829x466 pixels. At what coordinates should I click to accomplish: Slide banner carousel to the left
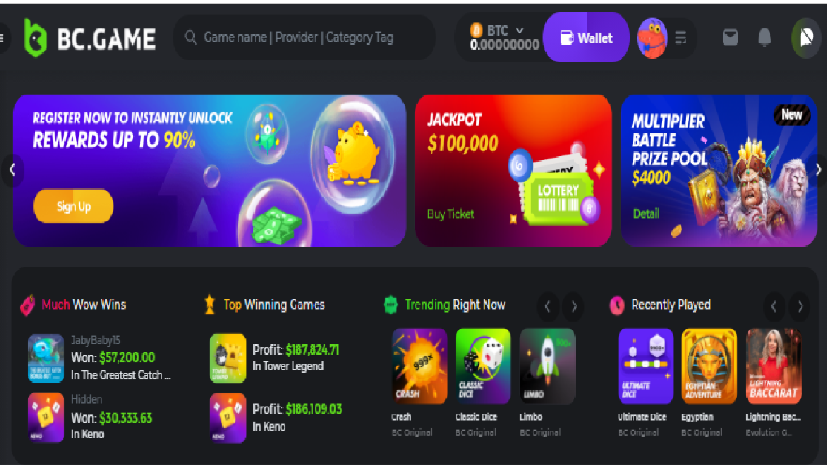12,171
